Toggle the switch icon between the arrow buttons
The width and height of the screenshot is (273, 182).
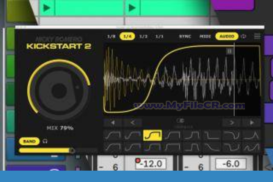pos(180,121)
